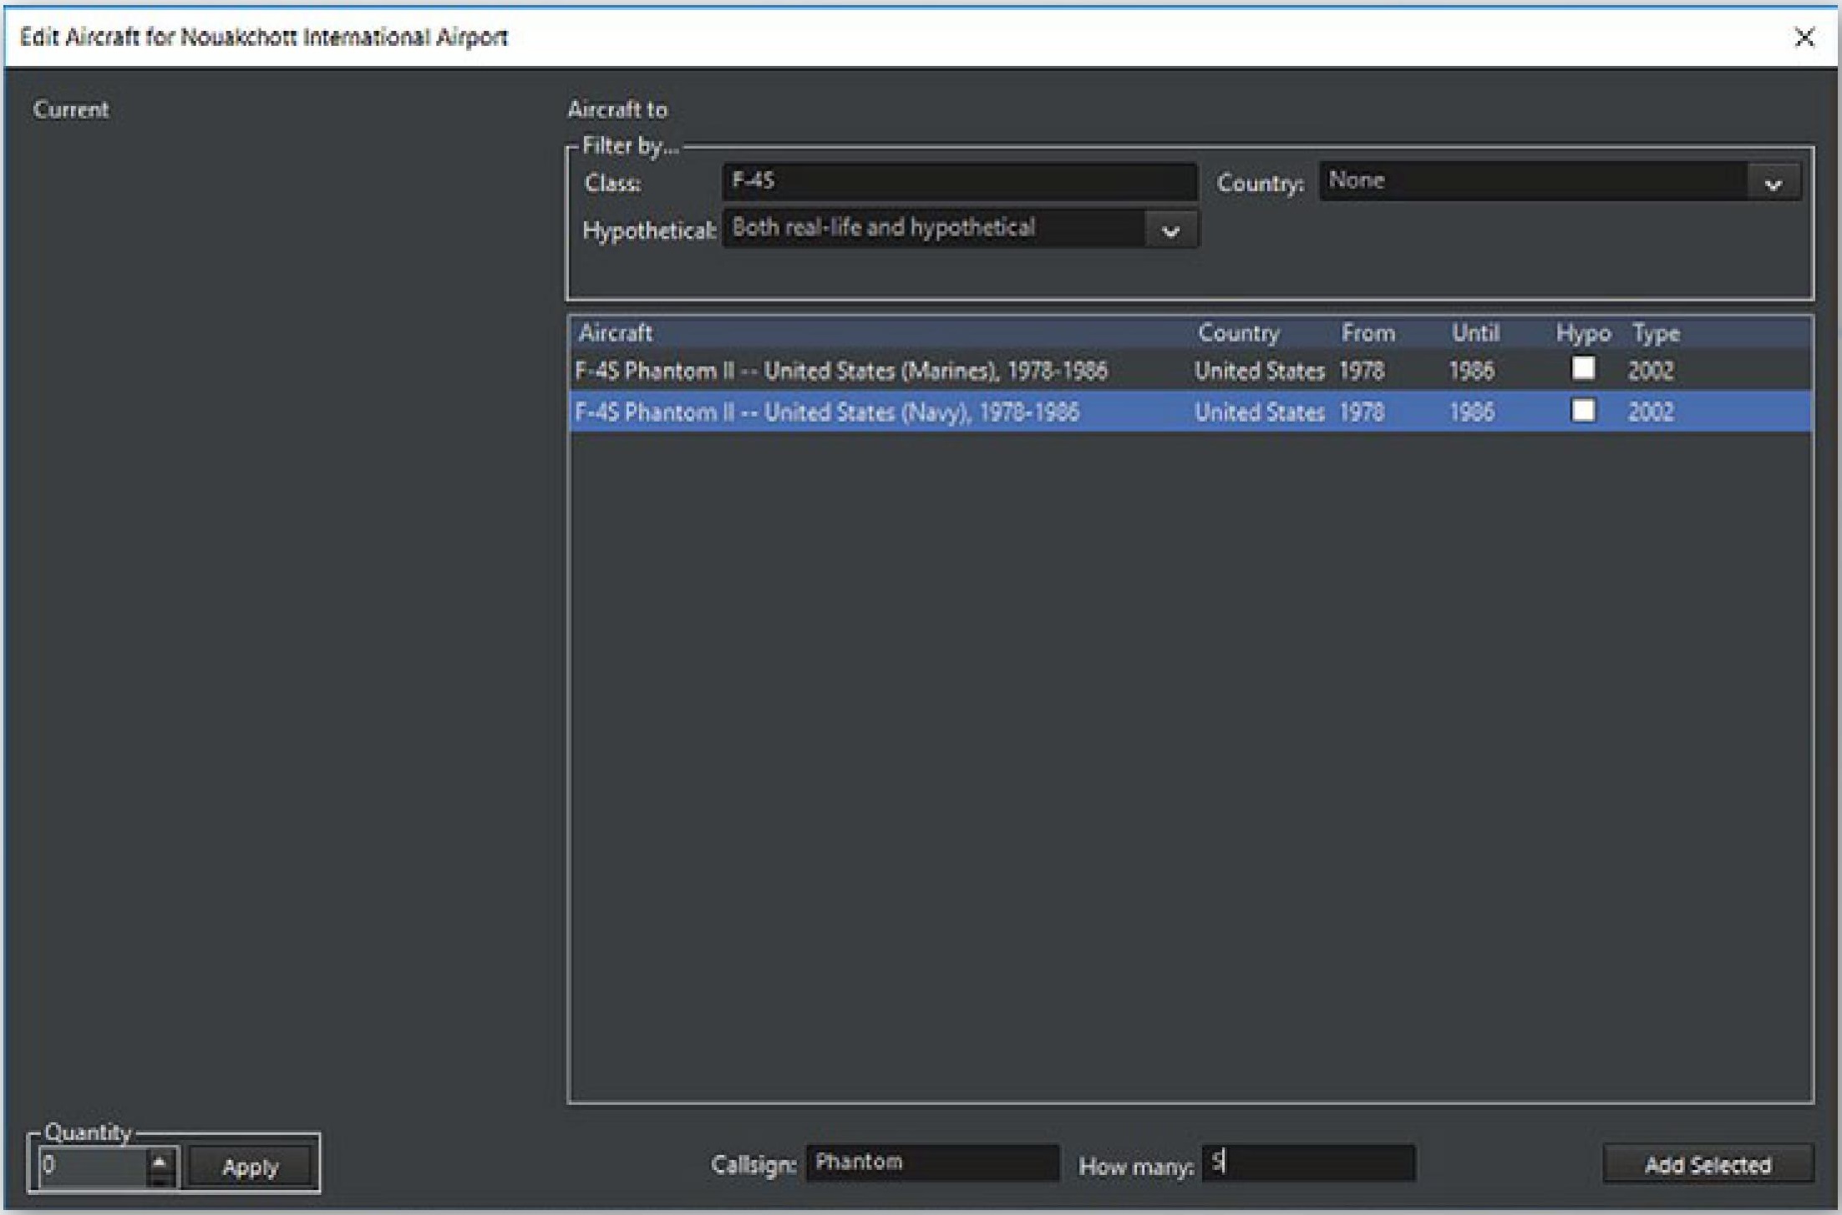Click the Quantity number field

coord(92,1166)
